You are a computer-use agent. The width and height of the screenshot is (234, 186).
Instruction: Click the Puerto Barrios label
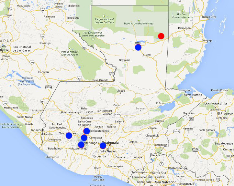pyautogui.click(x=192, y=95)
